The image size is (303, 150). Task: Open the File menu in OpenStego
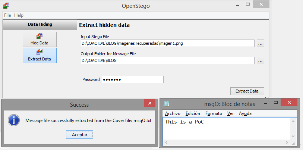coord(7,15)
